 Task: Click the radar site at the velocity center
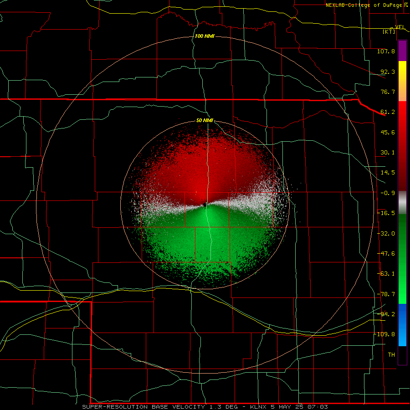205,205
